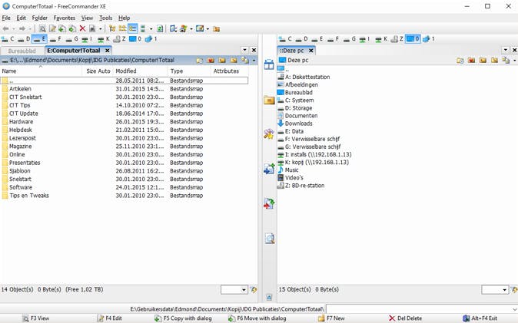This screenshot has width=518, height=323.
Task: Click the F4 Edit button
Action: click(x=110, y=318)
